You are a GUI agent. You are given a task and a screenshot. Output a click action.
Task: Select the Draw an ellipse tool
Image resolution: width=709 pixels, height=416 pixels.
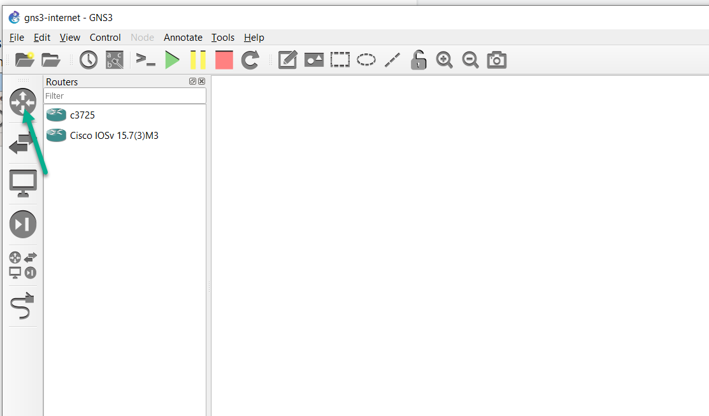click(x=366, y=60)
